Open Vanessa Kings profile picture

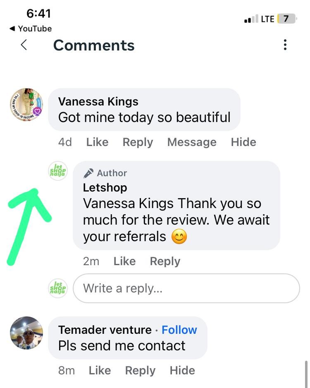26,105
